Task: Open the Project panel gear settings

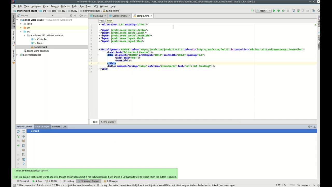Action: click(x=81, y=16)
